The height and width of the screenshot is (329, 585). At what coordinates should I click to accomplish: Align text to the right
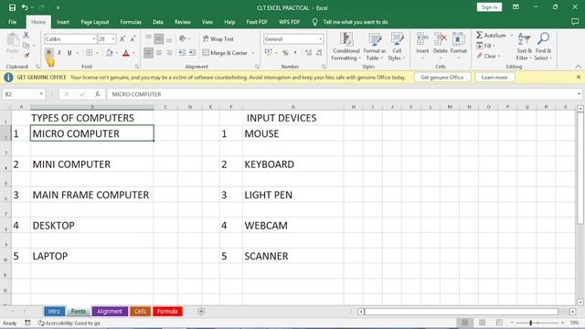point(169,53)
